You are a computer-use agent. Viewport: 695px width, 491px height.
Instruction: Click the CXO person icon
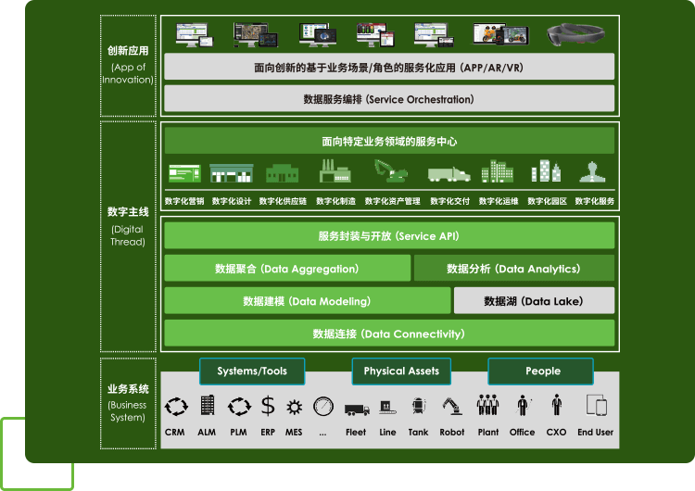click(x=557, y=405)
